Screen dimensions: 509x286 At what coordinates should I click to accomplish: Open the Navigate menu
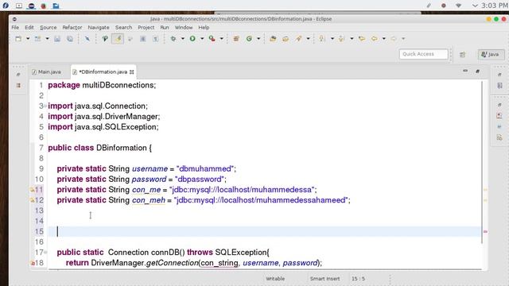click(x=99, y=28)
